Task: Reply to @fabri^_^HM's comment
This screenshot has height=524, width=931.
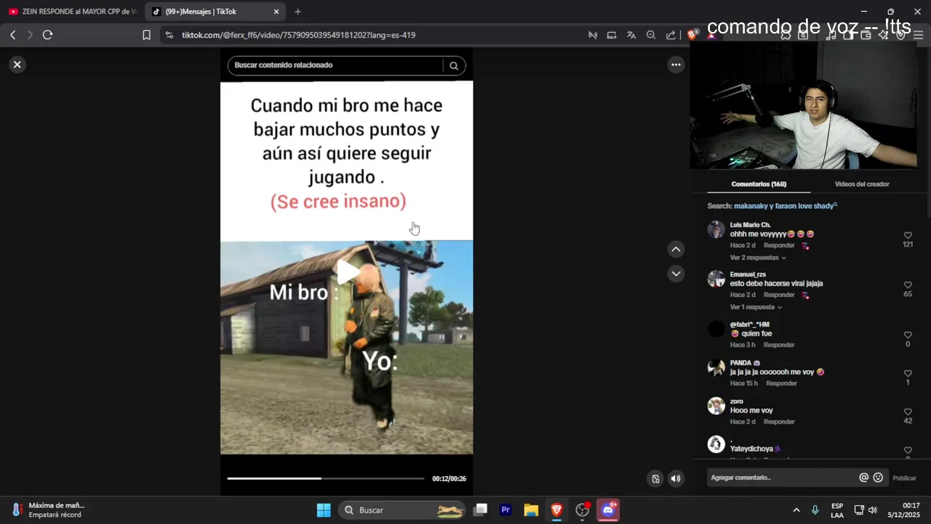Action: click(x=779, y=345)
